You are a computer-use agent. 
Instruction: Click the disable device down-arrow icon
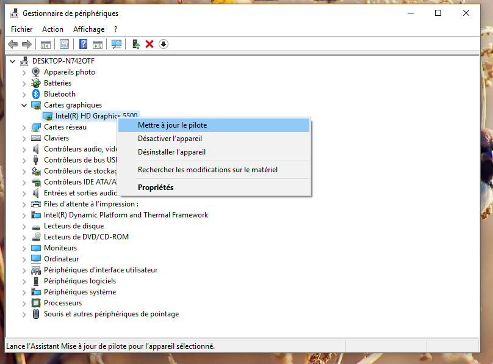pyautogui.click(x=163, y=44)
